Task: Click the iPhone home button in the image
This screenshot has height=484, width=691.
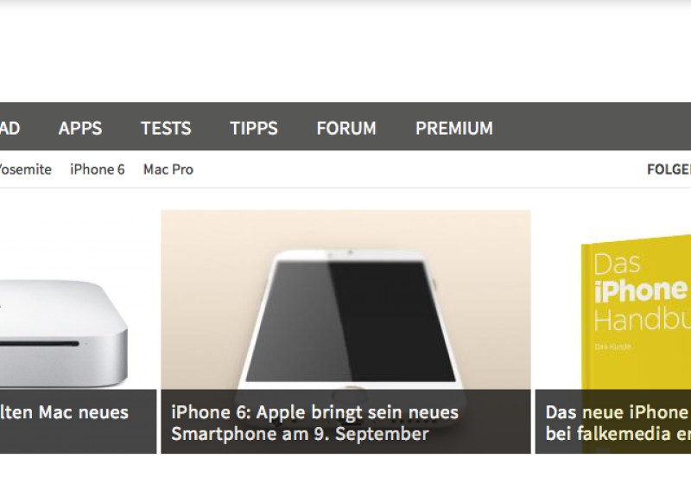Action: click(352, 392)
